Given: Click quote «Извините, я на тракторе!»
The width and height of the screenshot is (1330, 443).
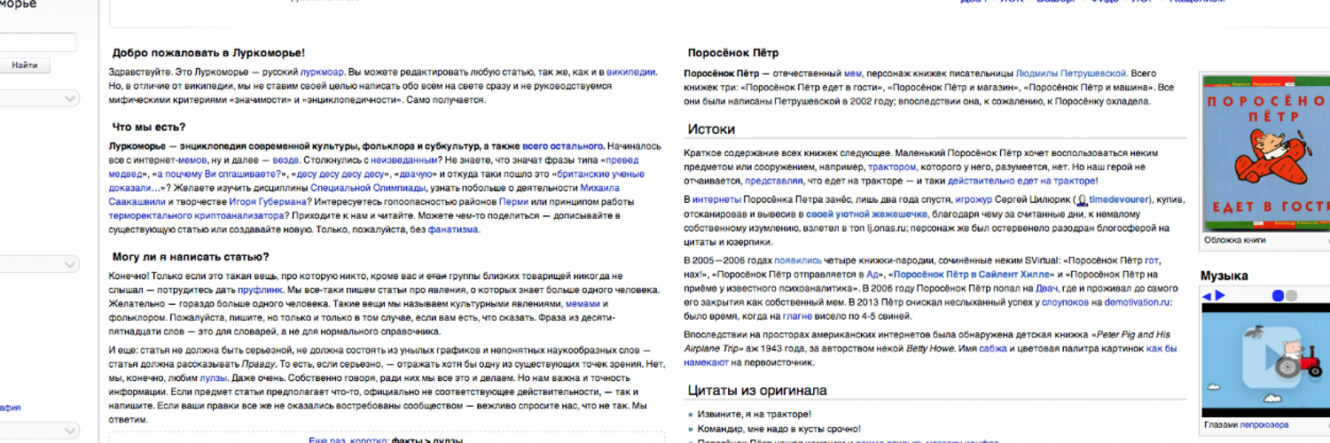Looking at the screenshot, I should pyautogui.click(x=755, y=415).
